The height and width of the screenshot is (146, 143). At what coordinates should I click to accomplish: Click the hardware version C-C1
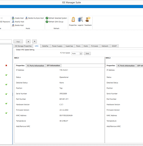coord(61,105)
